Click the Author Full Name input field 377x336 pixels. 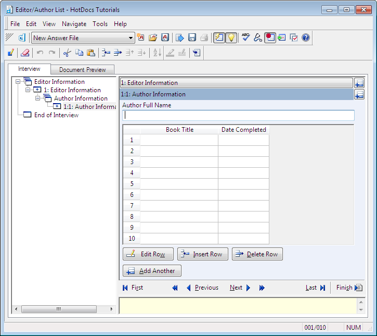pyautogui.click(x=238, y=115)
